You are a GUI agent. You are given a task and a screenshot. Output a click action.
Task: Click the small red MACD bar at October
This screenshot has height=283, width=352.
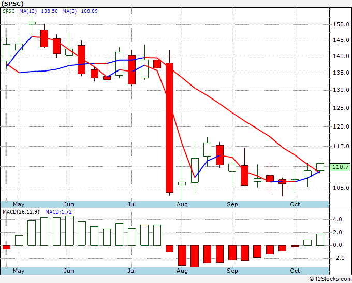295,246
